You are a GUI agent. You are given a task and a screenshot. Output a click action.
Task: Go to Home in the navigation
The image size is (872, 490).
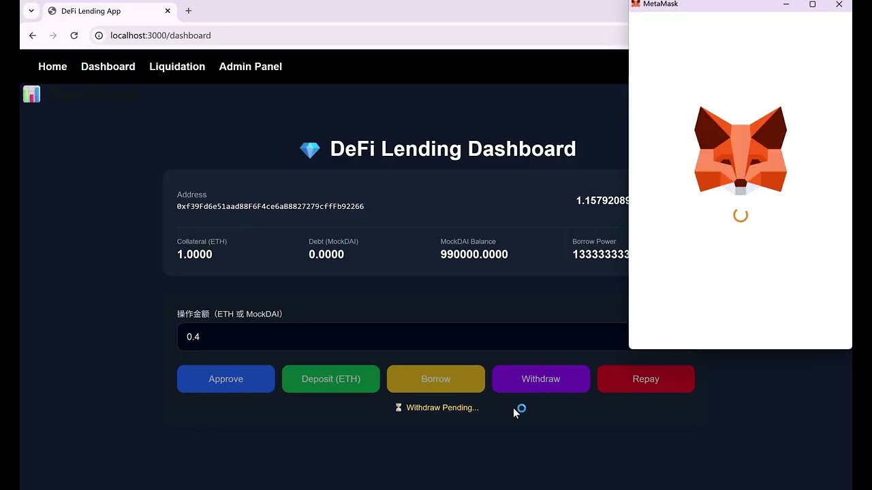(52, 67)
